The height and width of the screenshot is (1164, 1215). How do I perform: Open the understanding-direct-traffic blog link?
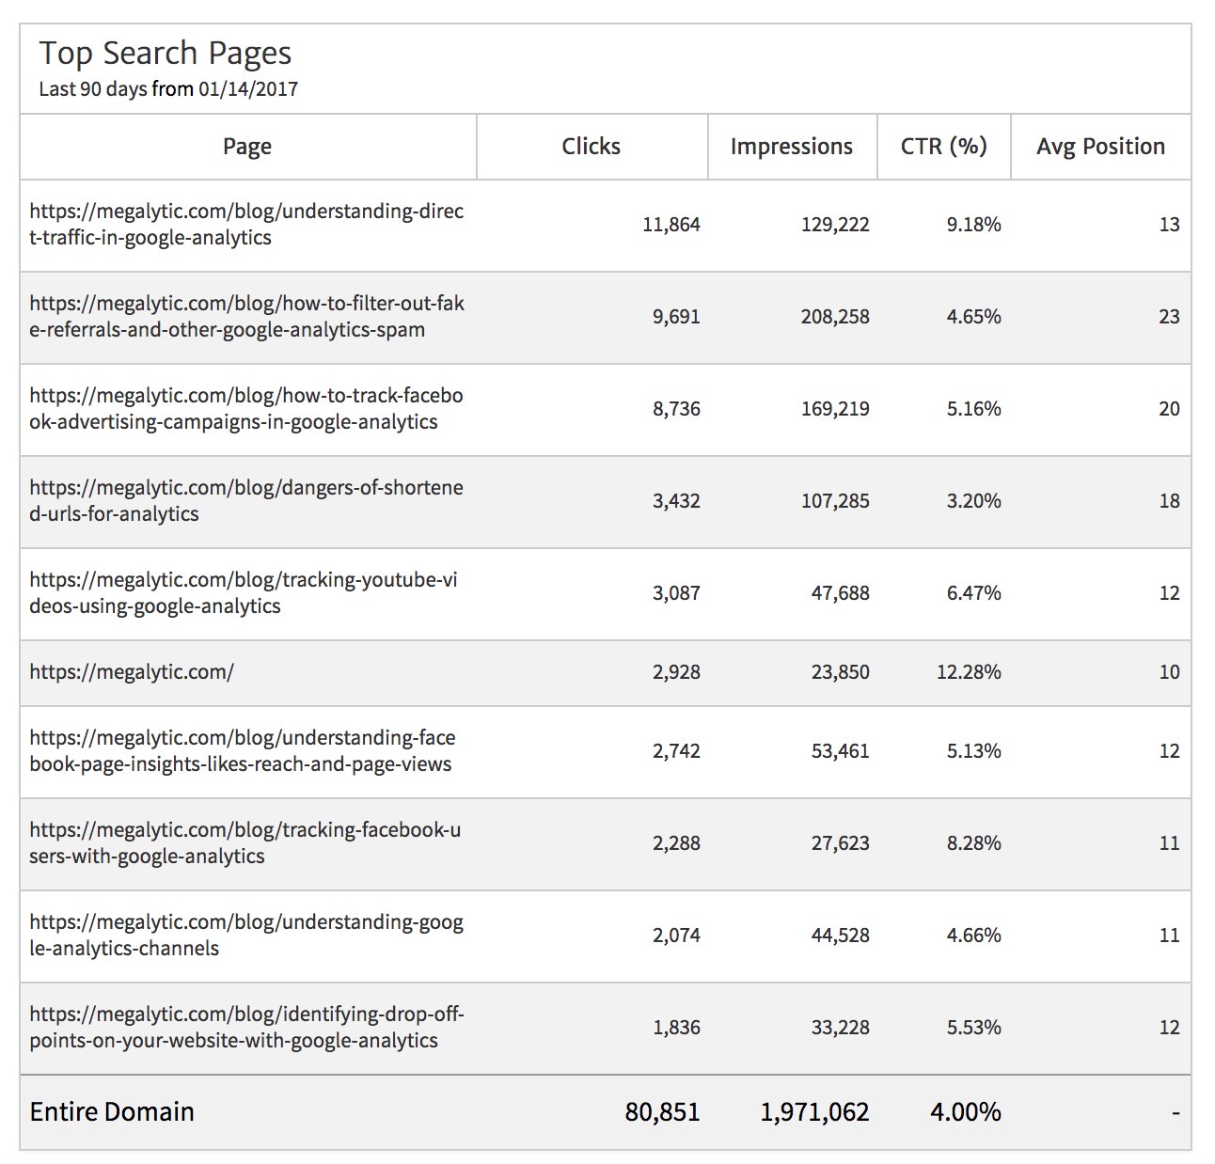(x=246, y=225)
